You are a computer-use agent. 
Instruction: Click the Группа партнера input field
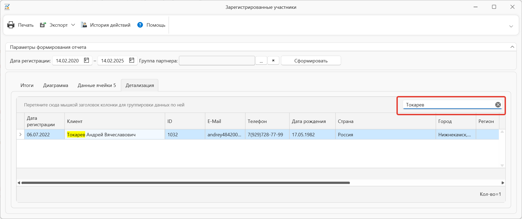tap(217, 61)
